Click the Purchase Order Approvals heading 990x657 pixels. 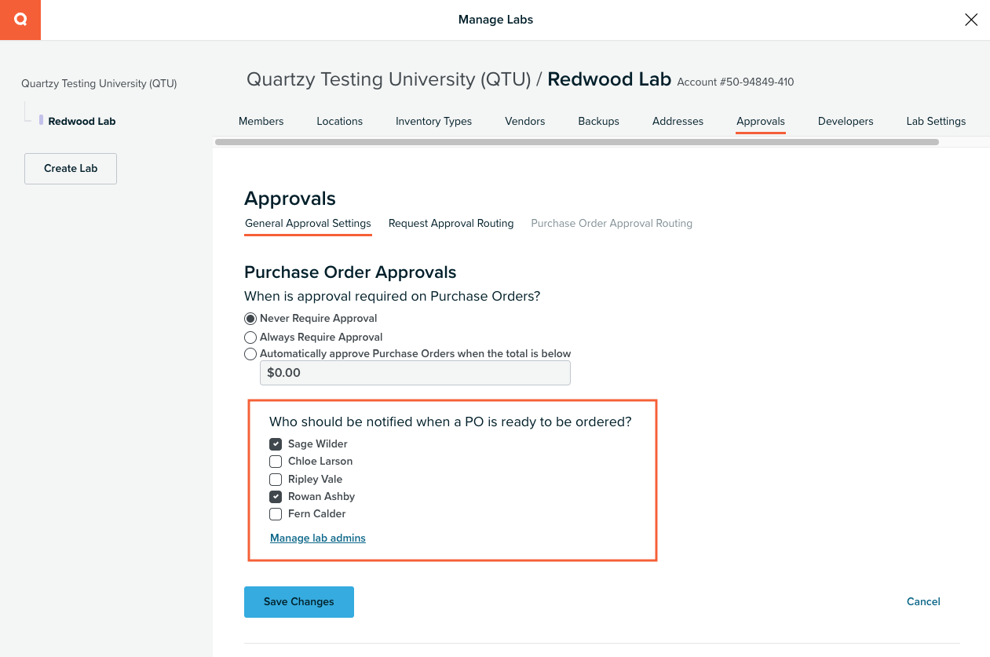point(350,272)
